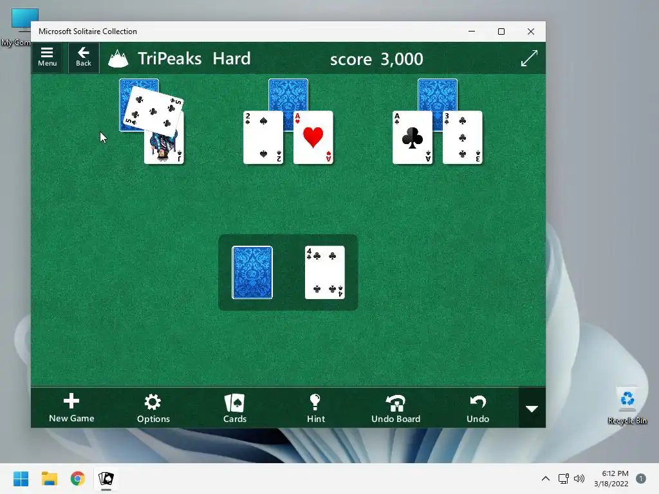
Task: Click the TriPeaks Hard title text
Action: tap(194, 59)
